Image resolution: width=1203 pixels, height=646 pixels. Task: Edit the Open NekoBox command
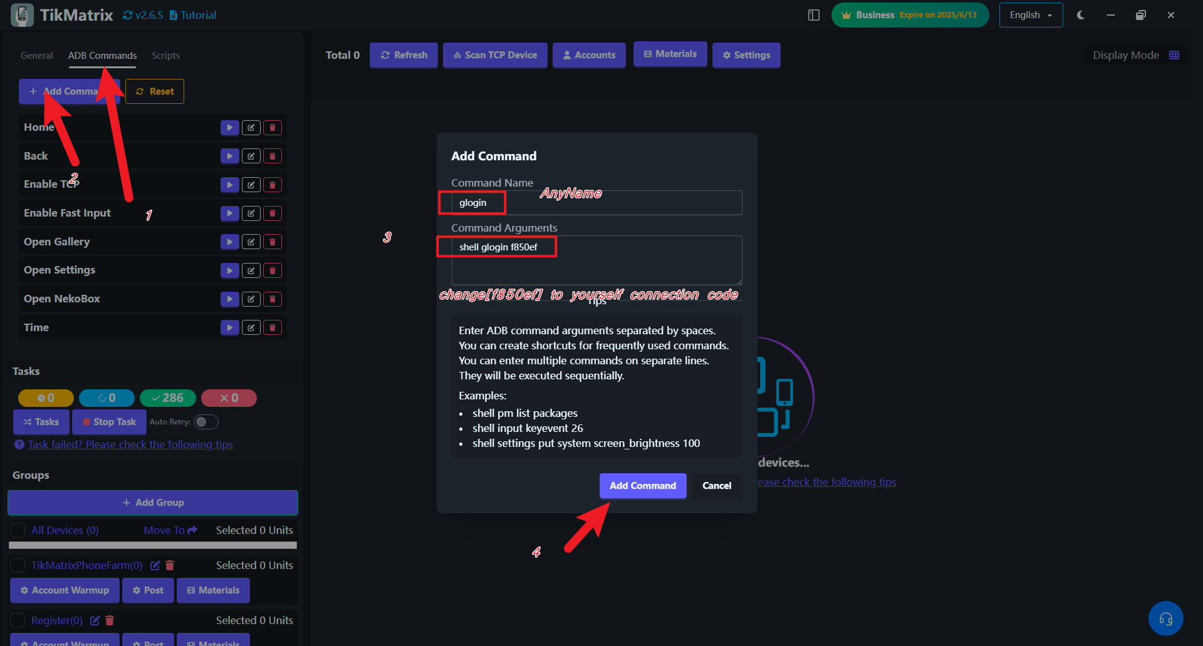(251, 299)
